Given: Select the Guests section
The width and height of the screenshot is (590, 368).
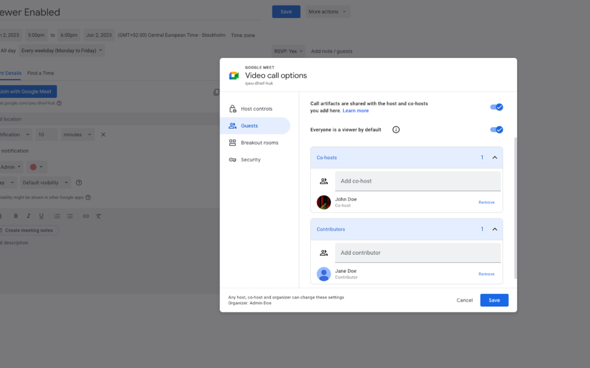Looking at the screenshot, I should pos(255,125).
